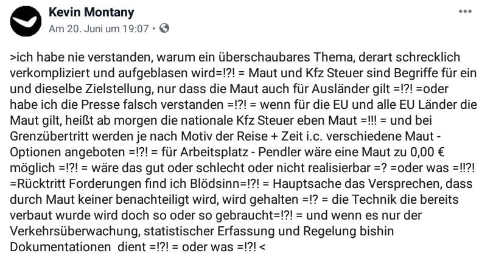Open the Kevin Montany profile name link

(x=91, y=12)
